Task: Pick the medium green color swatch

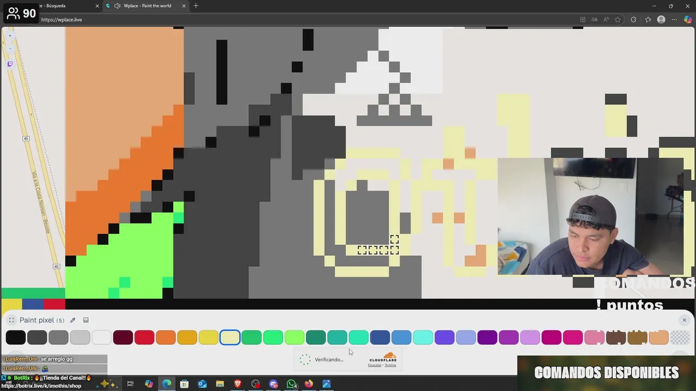Action: [251, 337]
